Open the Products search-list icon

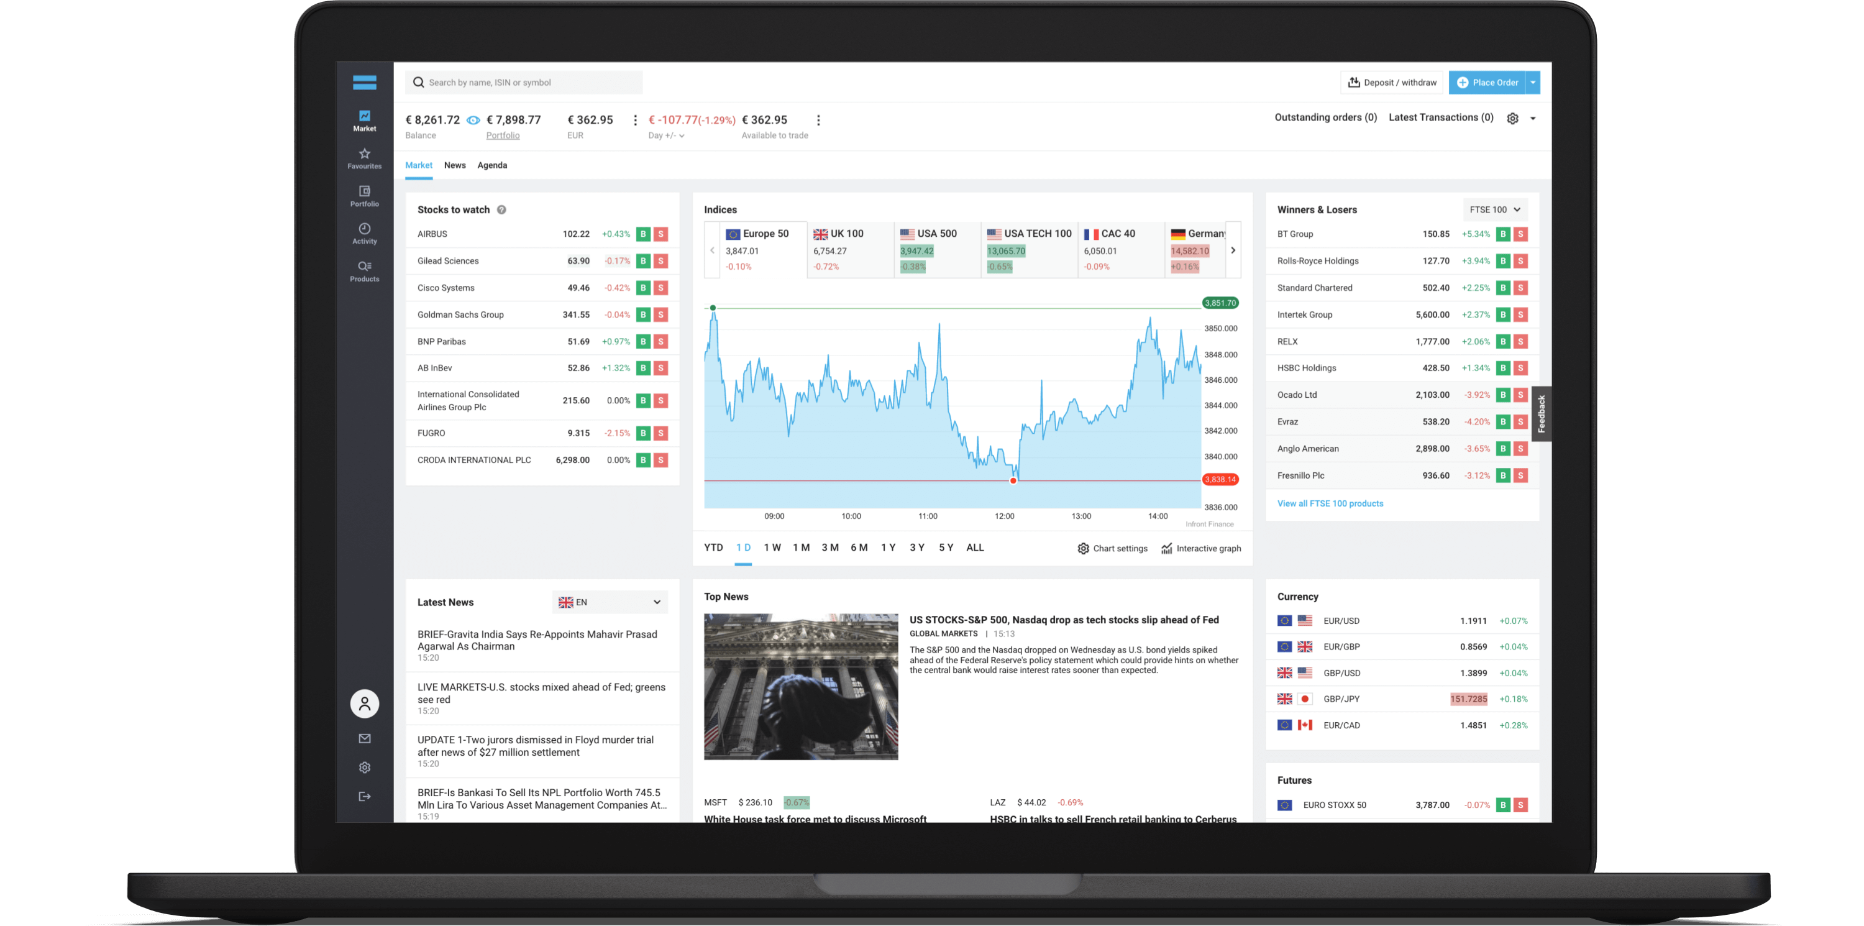pyautogui.click(x=364, y=271)
